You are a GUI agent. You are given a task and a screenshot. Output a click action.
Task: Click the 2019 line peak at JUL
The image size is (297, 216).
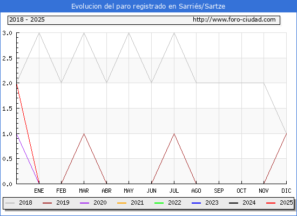[174, 134]
